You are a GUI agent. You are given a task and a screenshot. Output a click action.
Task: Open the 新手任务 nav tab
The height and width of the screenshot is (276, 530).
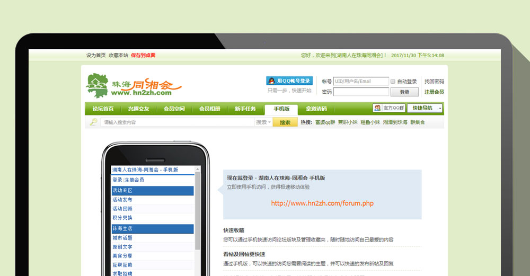(245, 109)
